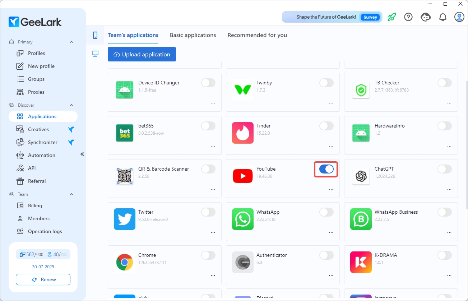468x301 pixels.
Task: Open more options for ChatGPT
Action: tap(449, 189)
